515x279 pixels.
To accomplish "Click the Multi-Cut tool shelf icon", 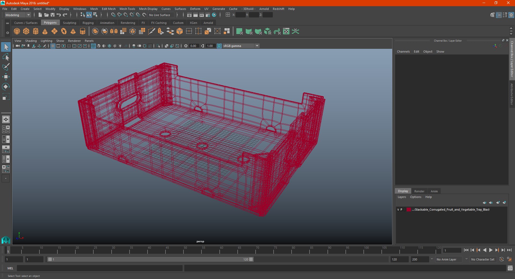I will [152, 31].
